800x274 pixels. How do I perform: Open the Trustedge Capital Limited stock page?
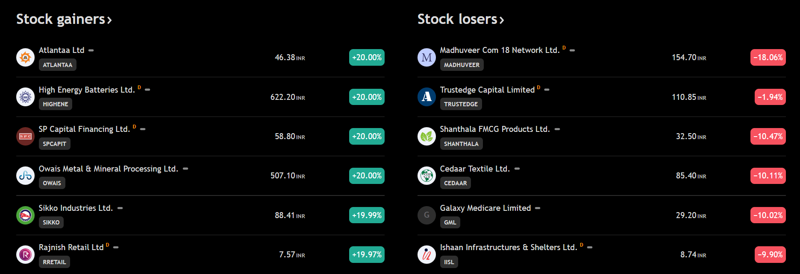pyautogui.click(x=487, y=90)
